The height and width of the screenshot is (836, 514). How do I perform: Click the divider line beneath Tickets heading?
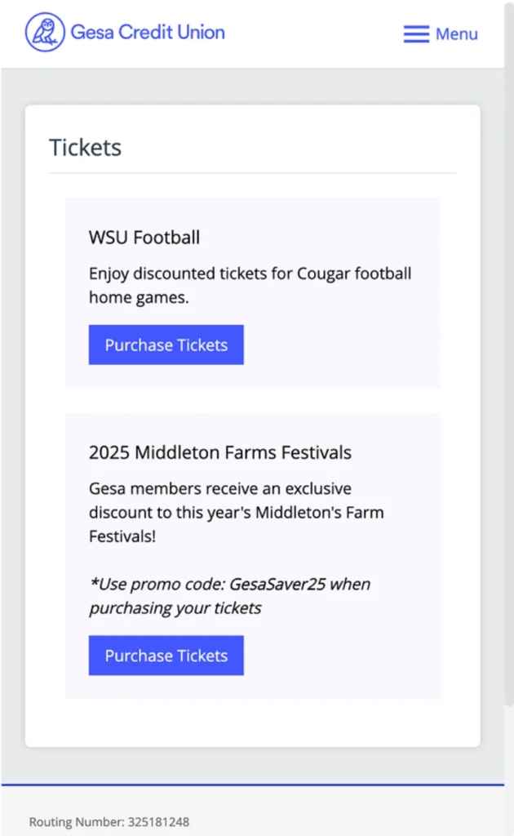(253, 173)
